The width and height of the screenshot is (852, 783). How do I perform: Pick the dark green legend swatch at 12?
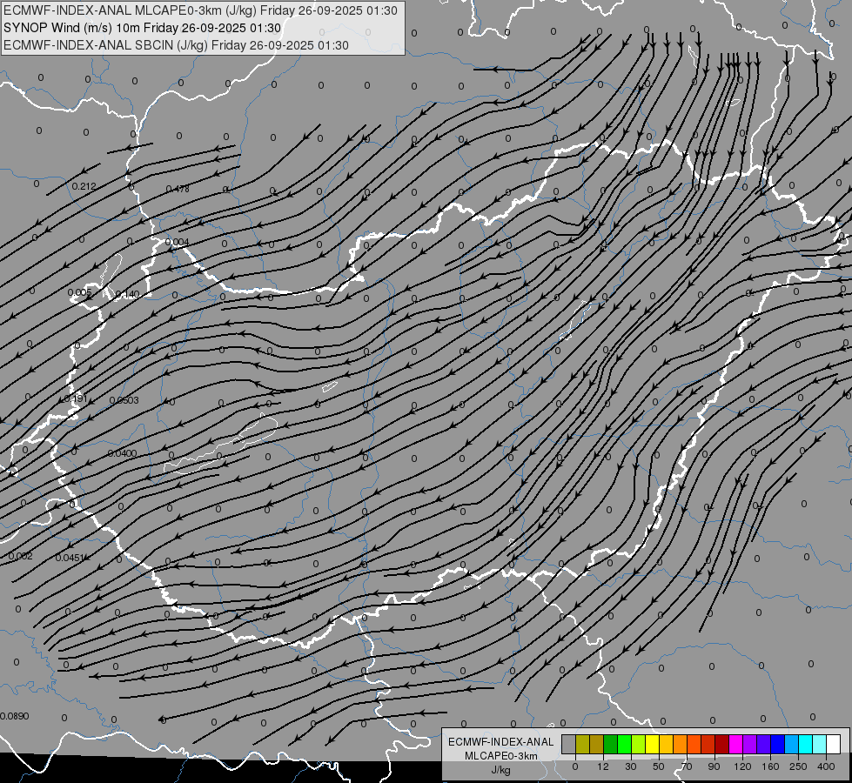(x=611, y=745)
